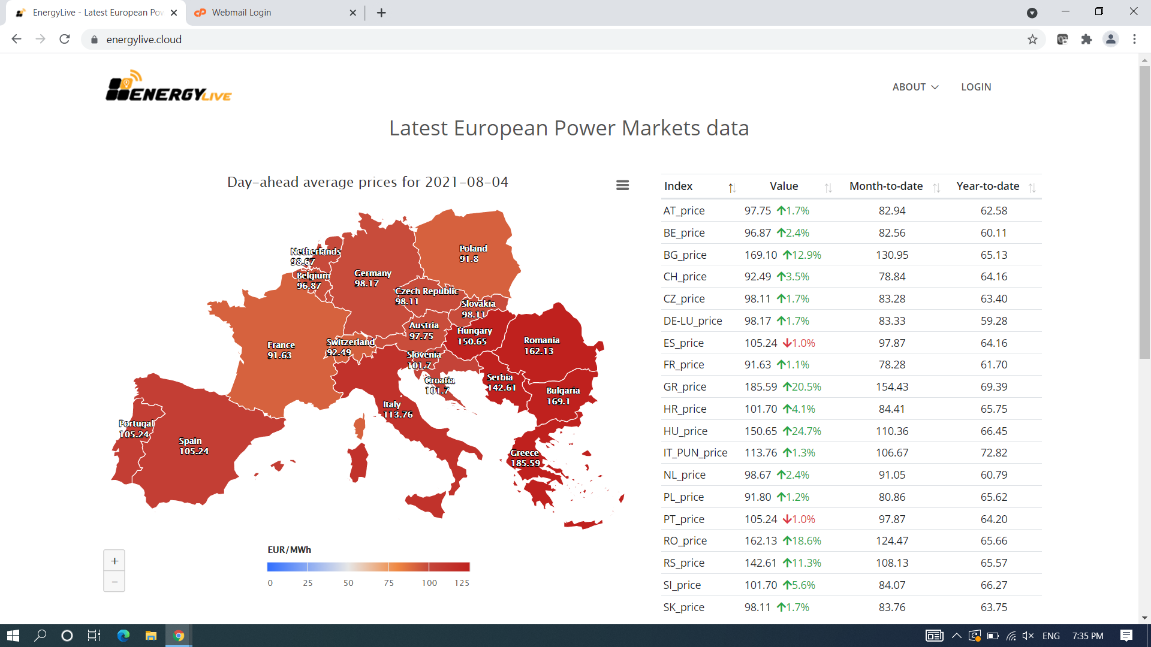Open the browser Extensions puzzle icon

1086,40
